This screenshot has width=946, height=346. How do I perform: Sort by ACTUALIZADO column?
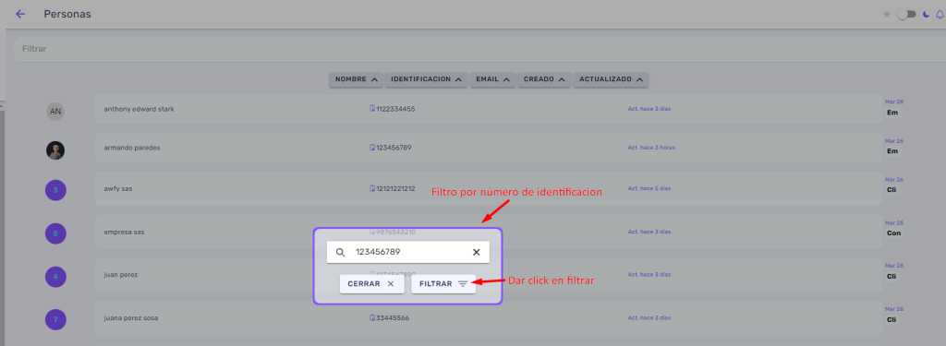click(611, 79)
